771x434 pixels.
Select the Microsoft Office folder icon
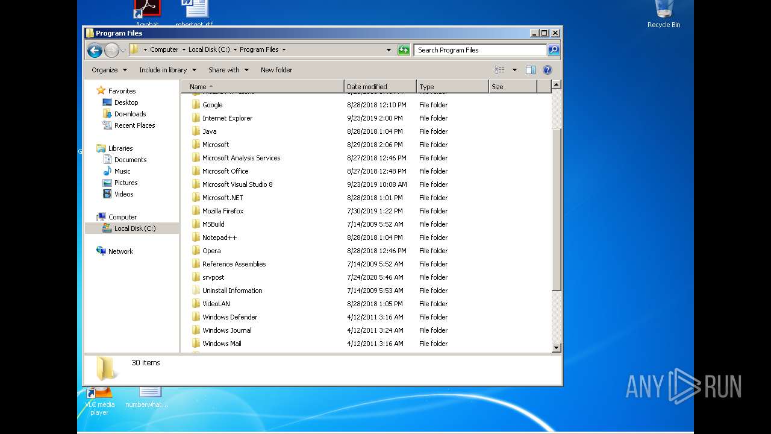[196, 171]
